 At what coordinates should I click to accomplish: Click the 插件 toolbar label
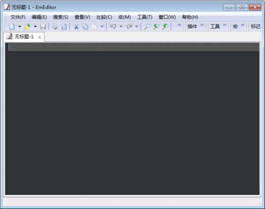point(192,27)
